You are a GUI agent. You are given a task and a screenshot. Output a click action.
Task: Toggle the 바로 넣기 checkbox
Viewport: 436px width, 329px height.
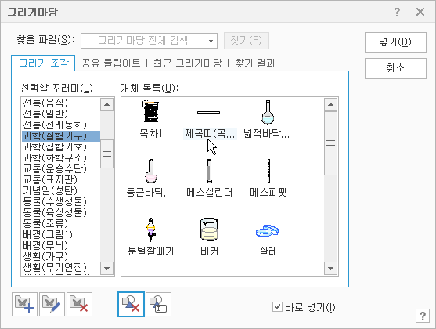(x=277, y=307)
